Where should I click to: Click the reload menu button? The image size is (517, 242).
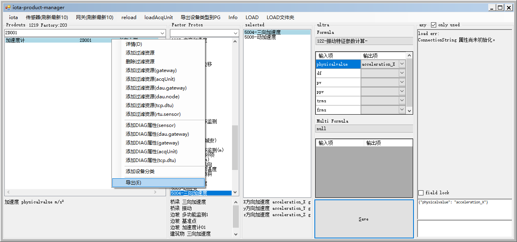pyautogui.click(x=129, y=18)
